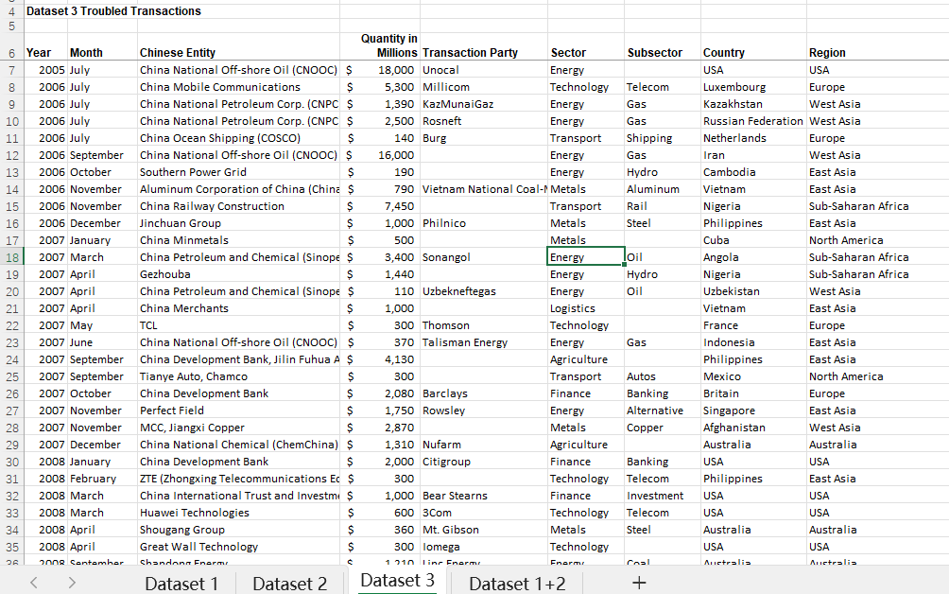Screen dimensions: 949x594
Task: Select the China Ocean Shipping (COSCO) cell
Action: [x=238, y=138]
